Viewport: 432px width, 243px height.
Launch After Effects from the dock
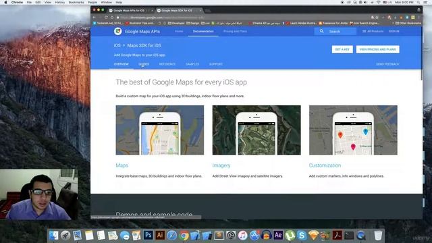[x=278, y=236]
